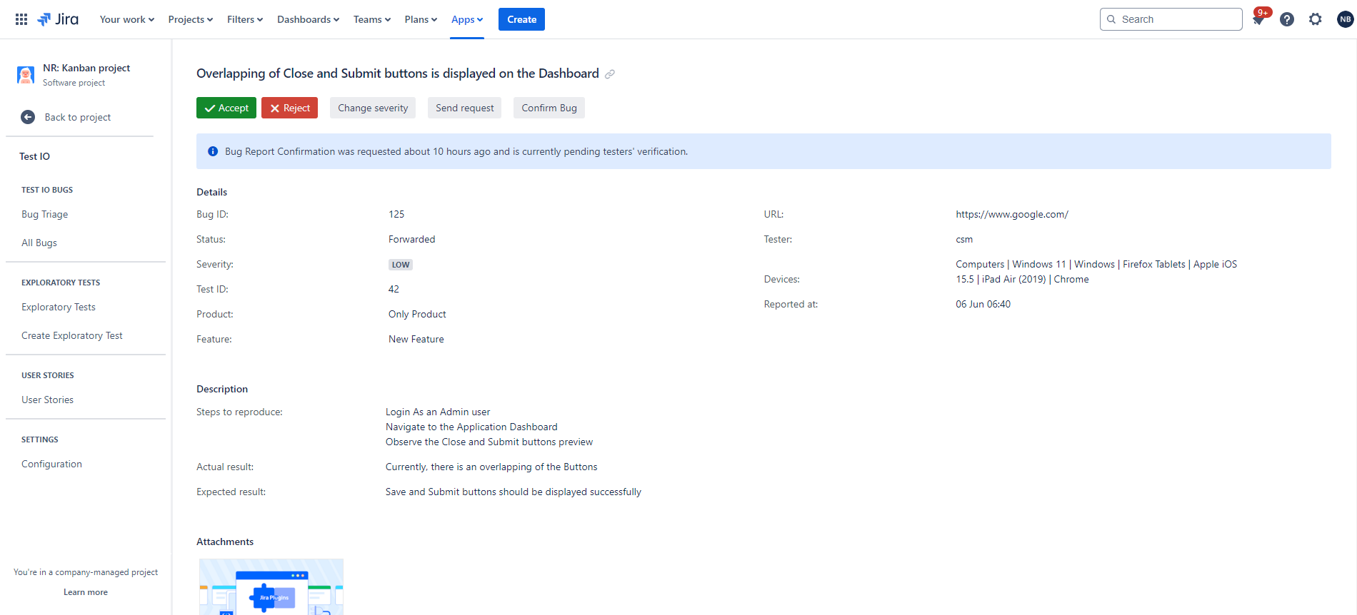Screen dimensions: 1357x615
Task: Open the Help question mark icon
Action: pyautogui.click(x=1287, y=19)
